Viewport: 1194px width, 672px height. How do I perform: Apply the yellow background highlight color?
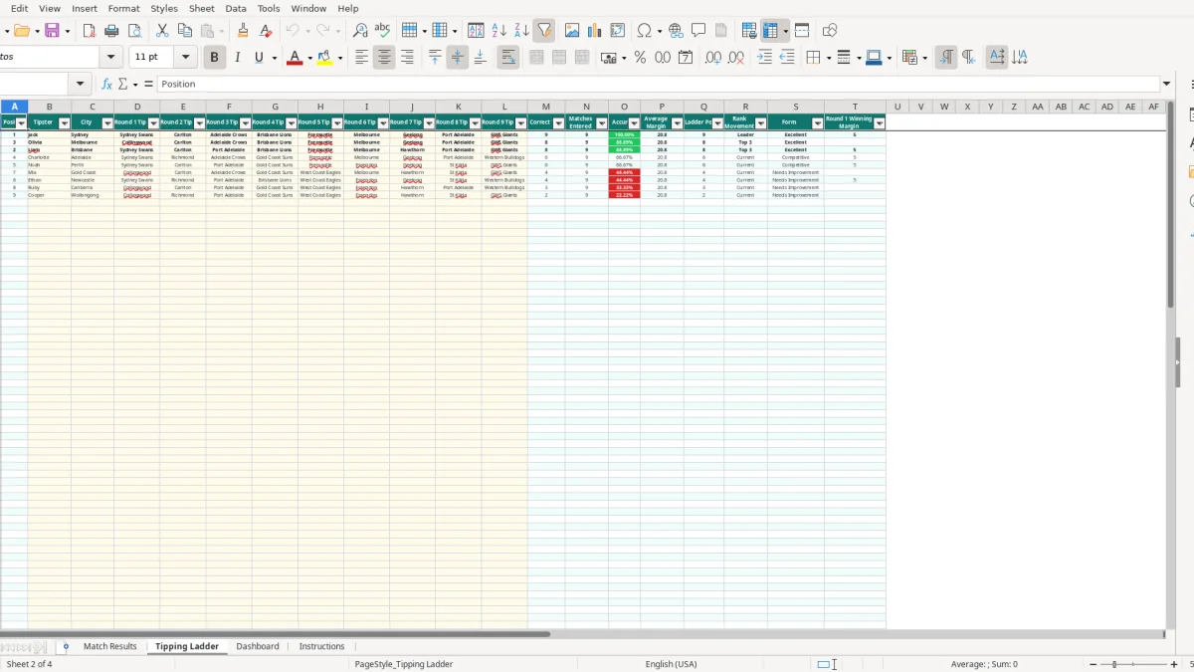pyautogui.click(x=324, y=58)
